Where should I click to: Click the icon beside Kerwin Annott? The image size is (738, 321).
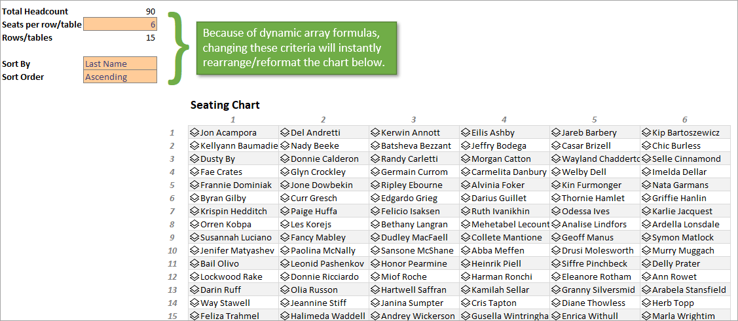pos(375,132)
